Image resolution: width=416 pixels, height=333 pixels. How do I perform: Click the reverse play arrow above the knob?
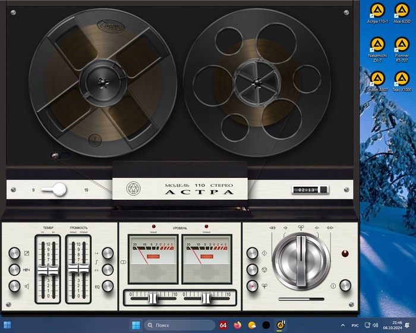[x=285, y=228]
